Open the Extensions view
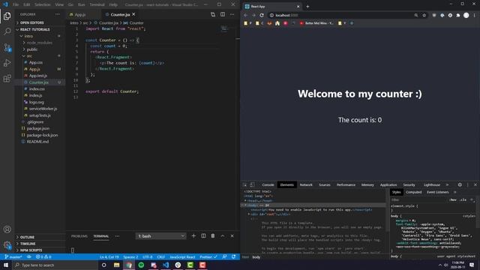Image resolution: width=480 pixels, height=270 pixels. tap(7, 78)
